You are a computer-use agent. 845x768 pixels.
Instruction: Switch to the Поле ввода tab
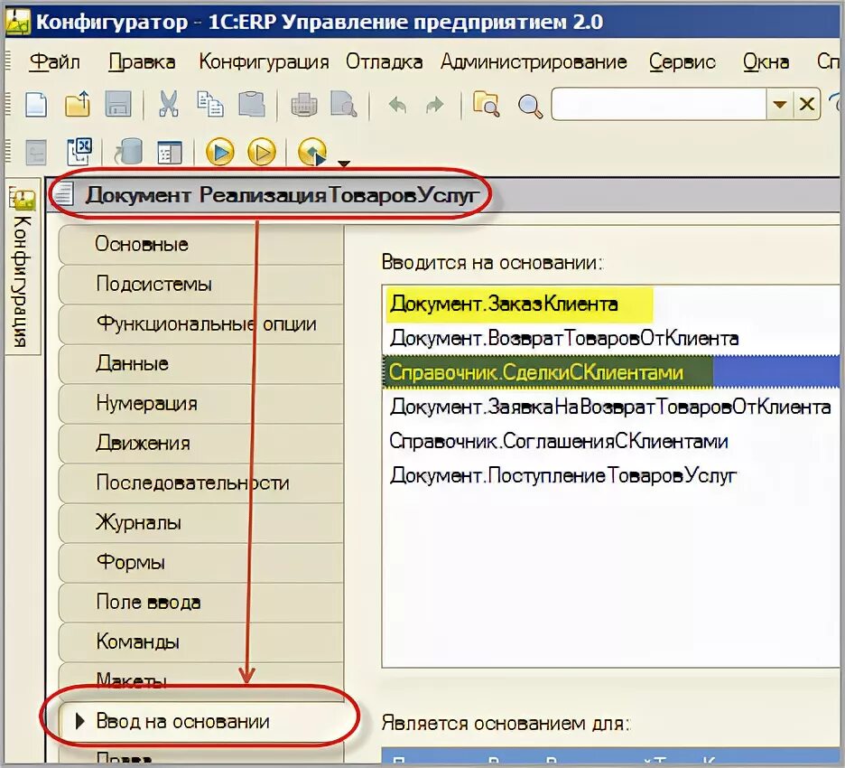tap(201, 603)
